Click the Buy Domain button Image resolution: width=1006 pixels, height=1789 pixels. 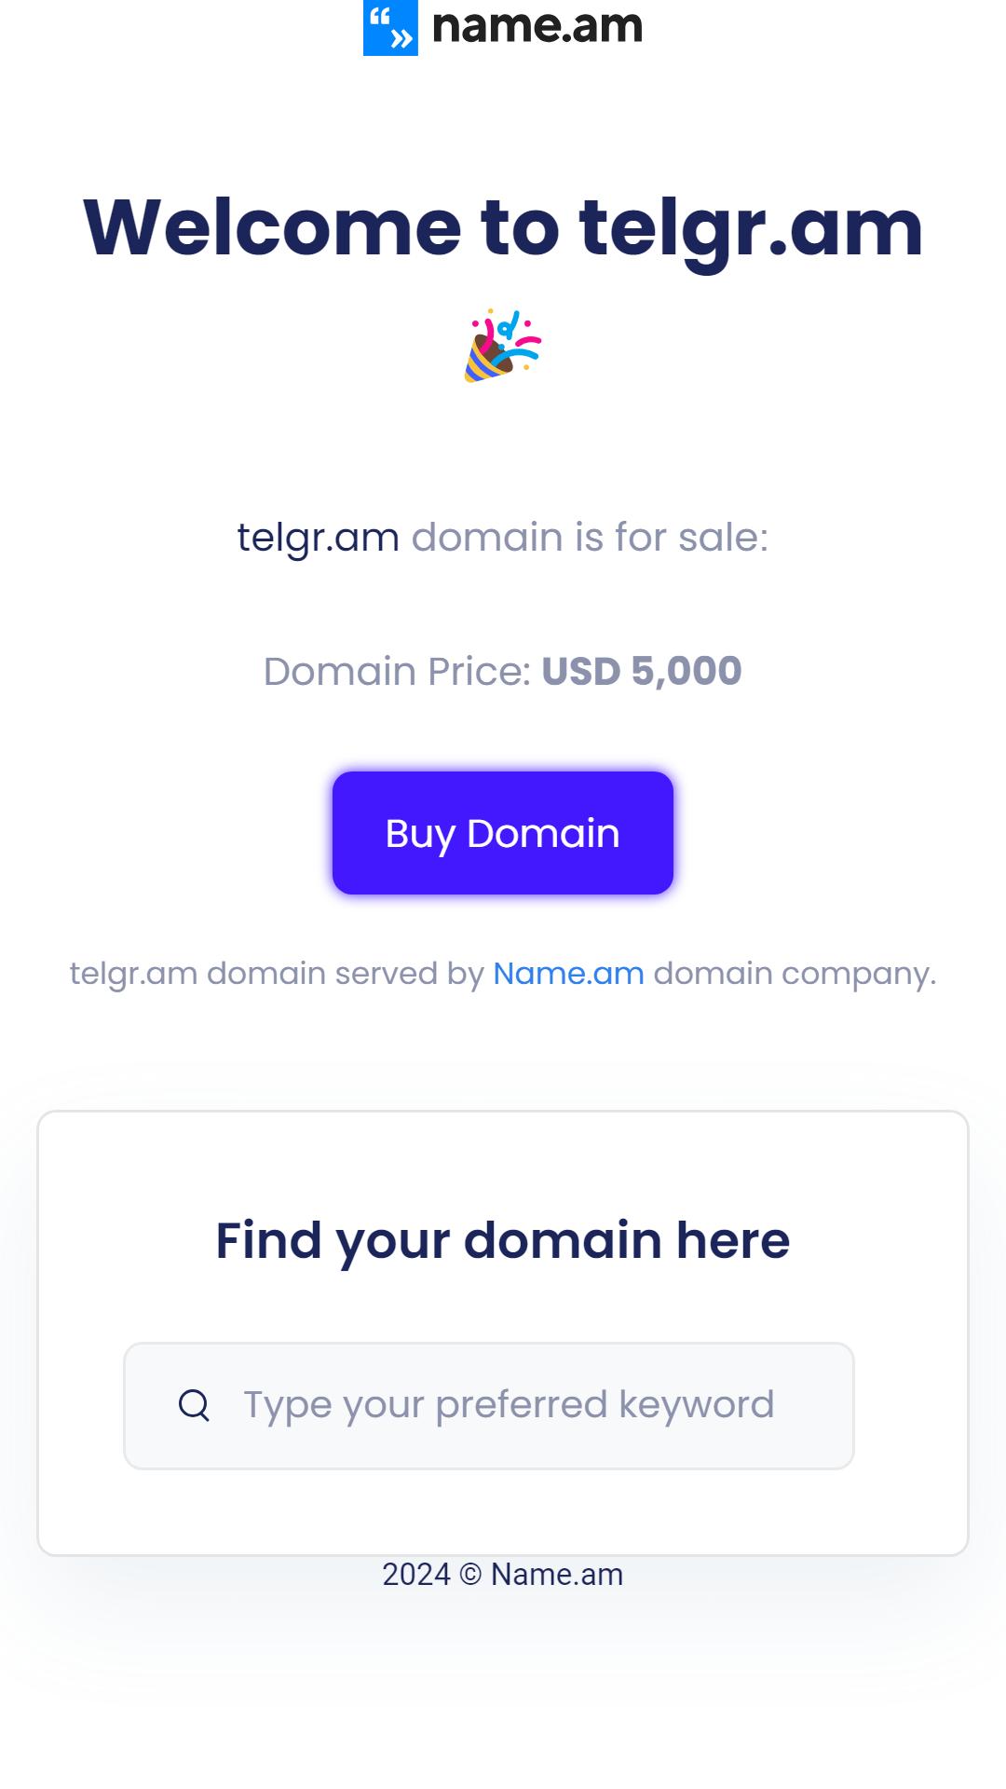[503, 833]
